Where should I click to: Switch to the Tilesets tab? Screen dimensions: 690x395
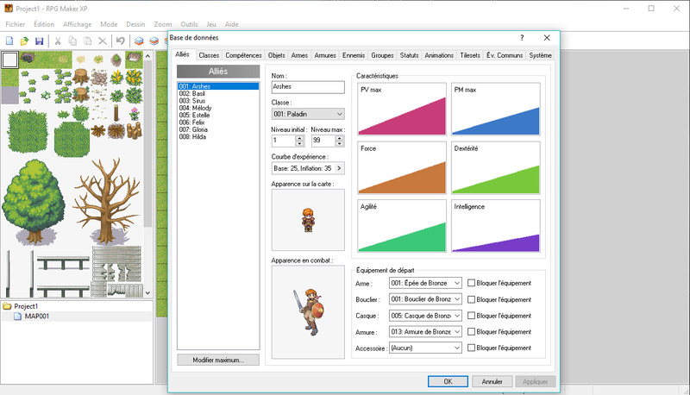click(470, 55)
